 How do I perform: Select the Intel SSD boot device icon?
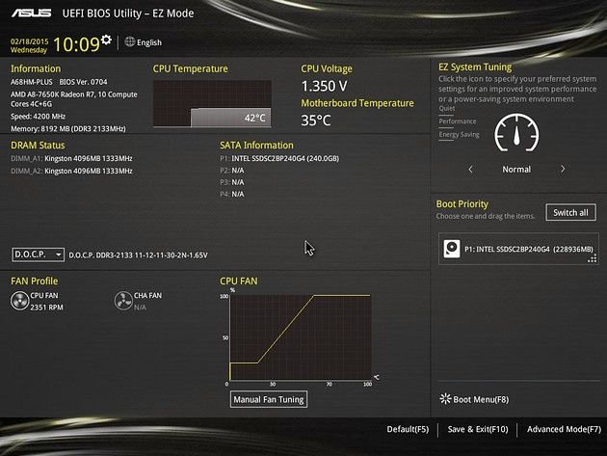(452, 249)
